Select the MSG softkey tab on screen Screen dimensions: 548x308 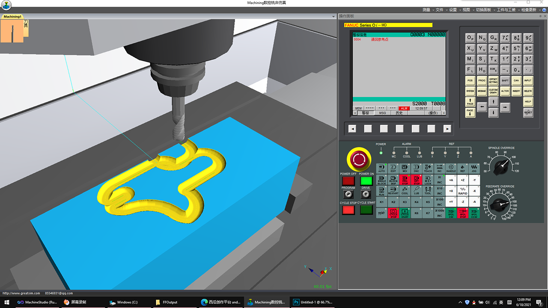382,113
